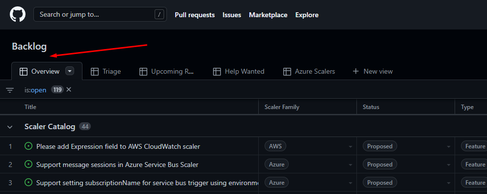
Task: Switch to the Azure Scalers tab
Action: coord(309,72)
